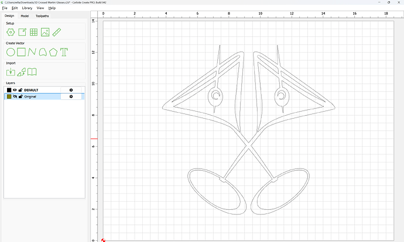This screenshot has height=242, width=404.
Task: Hide the DEFAULT layer with eye icon
Action: (x=15, y=90)
